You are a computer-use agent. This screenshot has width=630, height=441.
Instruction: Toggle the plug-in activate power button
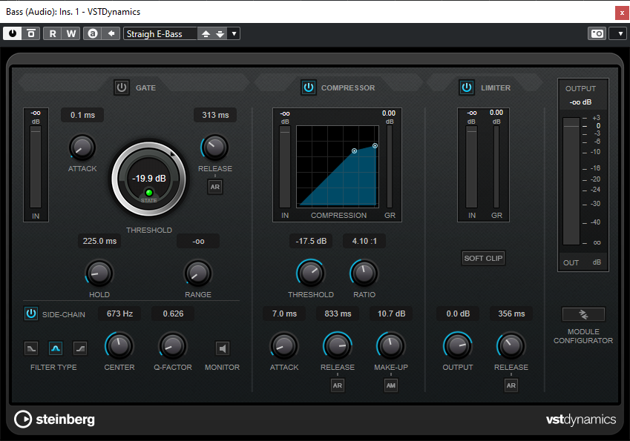click(13, 33)
